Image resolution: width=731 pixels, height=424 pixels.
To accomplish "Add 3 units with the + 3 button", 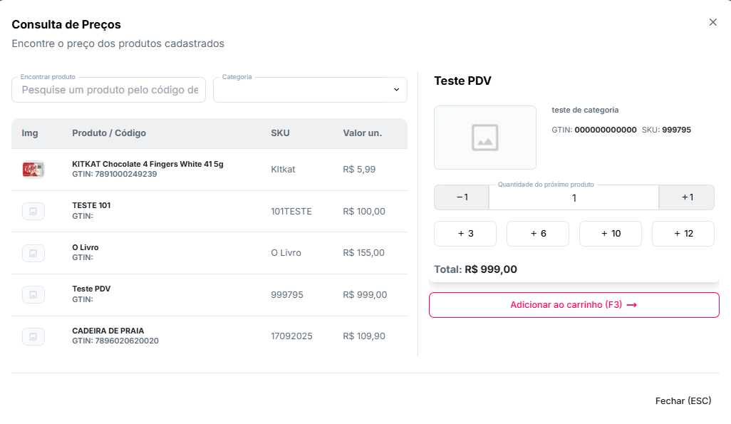I will coord(465,234).
